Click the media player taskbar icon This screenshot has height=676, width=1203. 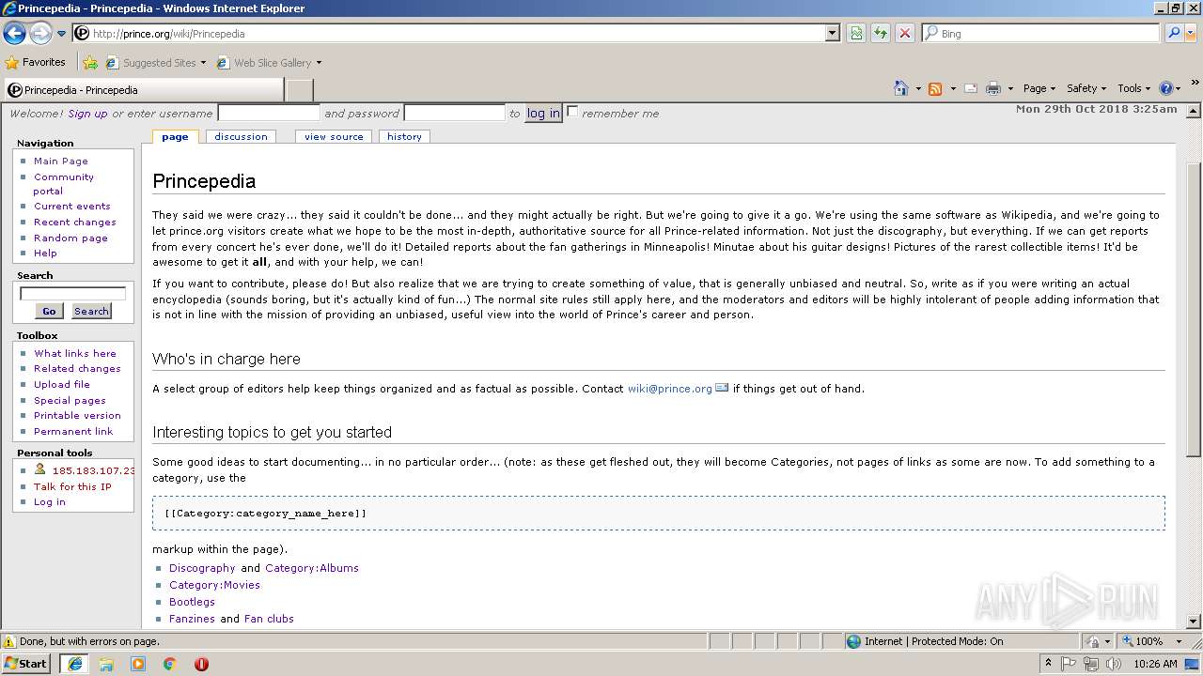(x=138, y=664)
